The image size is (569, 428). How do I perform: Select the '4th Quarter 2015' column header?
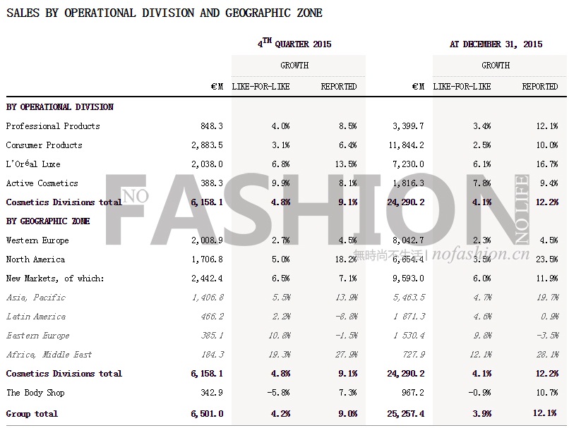pos(294,44)
